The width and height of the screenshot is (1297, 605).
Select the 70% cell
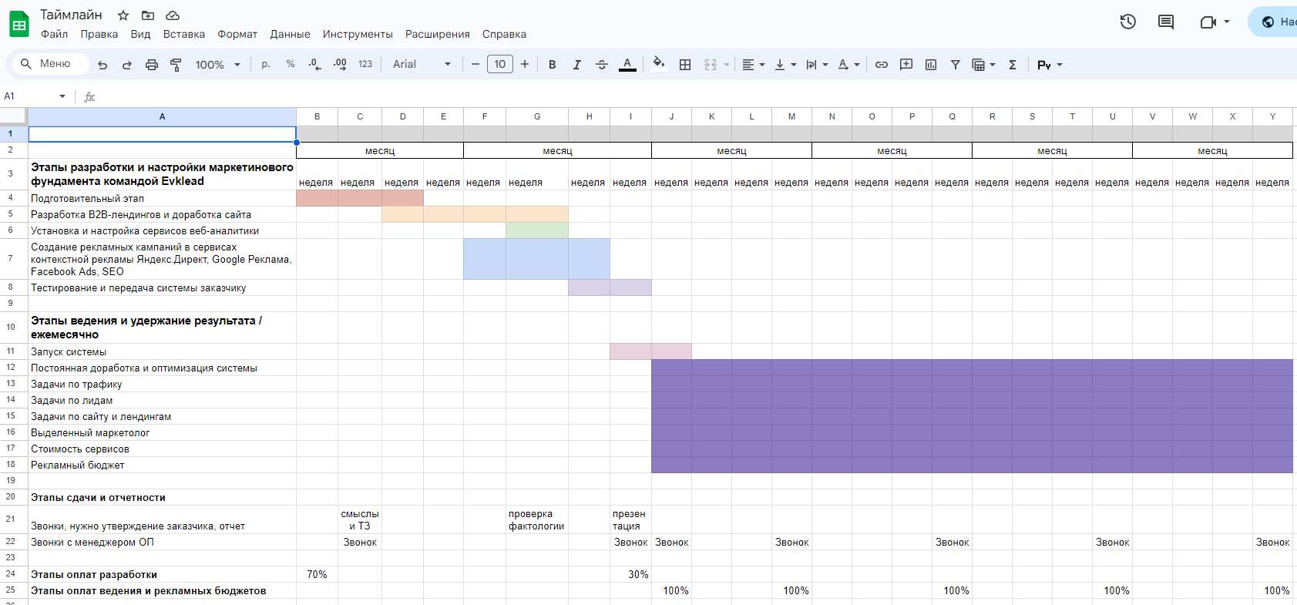tap(317, 574)
